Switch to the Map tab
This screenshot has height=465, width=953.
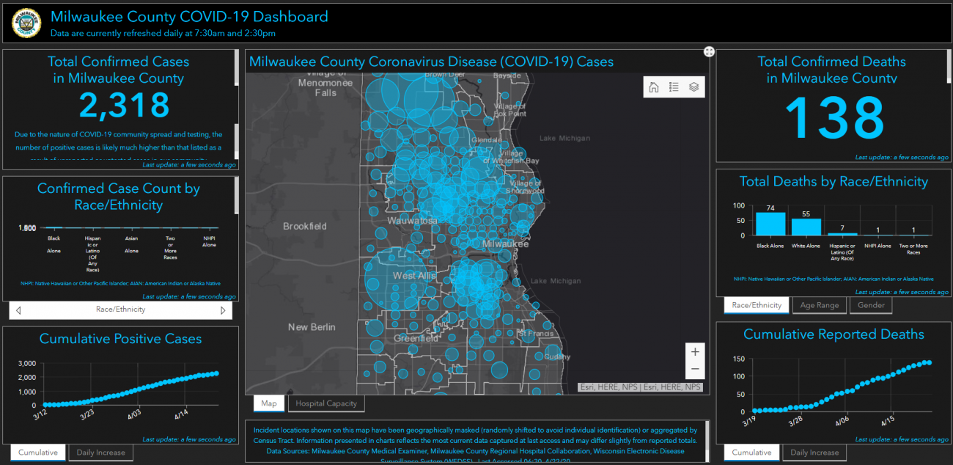(269, 403)
